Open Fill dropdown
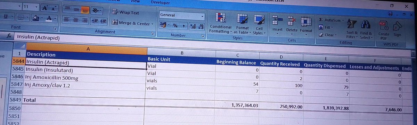This screenshot has height=125, width=417. click(326, 27)
